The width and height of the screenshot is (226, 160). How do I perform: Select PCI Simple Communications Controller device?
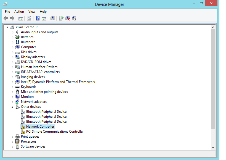pos(55,132)
